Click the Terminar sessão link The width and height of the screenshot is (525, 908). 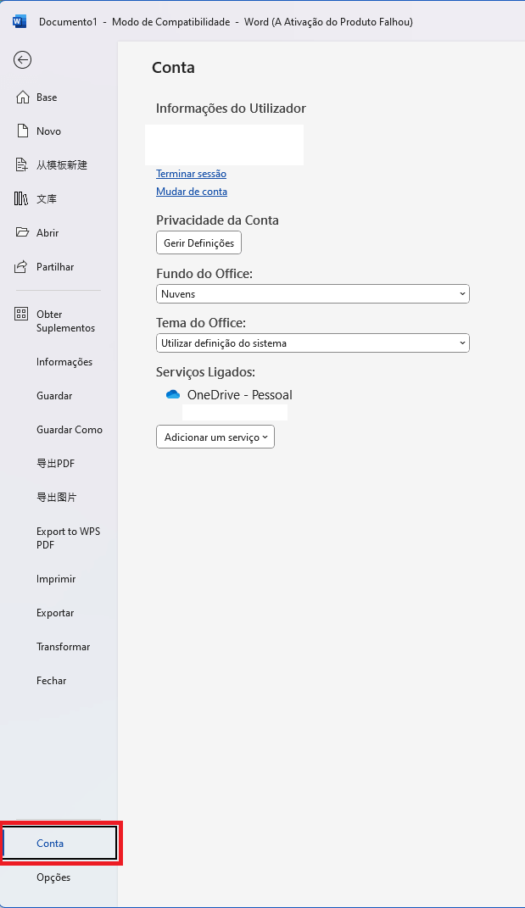click(x=191, y=174)
